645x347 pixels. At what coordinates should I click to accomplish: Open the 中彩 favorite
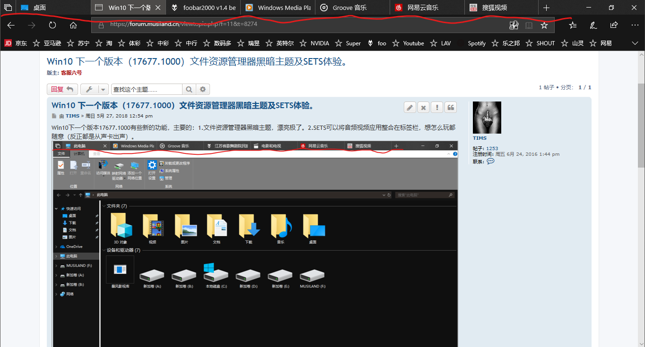[157, 43]
